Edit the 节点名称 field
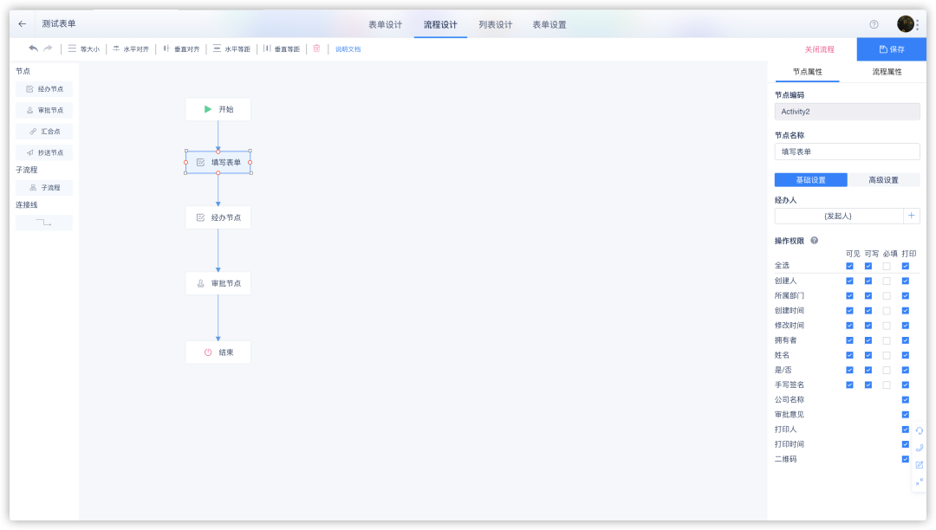The height and width of the screenshot is (530, 936). [847, 152]
